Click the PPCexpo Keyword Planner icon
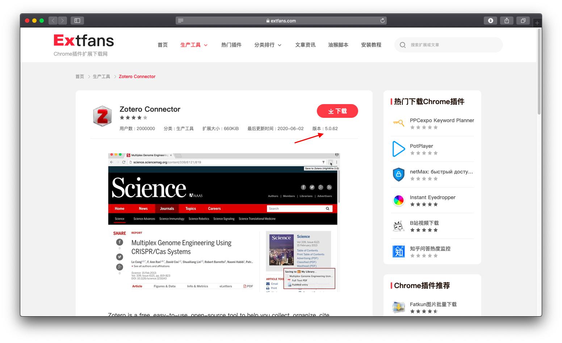The width and height of the screenshot is (562, 343). [x=399, y=123]
